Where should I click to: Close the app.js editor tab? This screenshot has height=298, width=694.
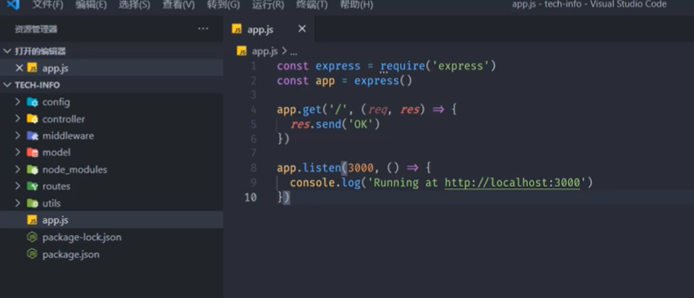[302, 29]
